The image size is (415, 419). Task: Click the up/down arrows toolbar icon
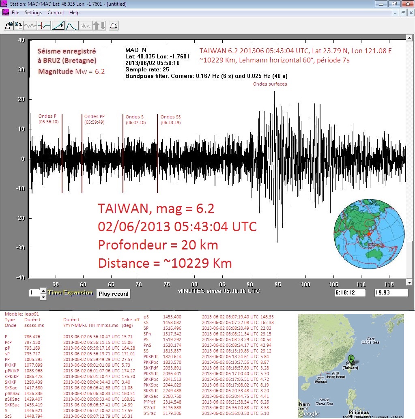[x=99, y=26]
